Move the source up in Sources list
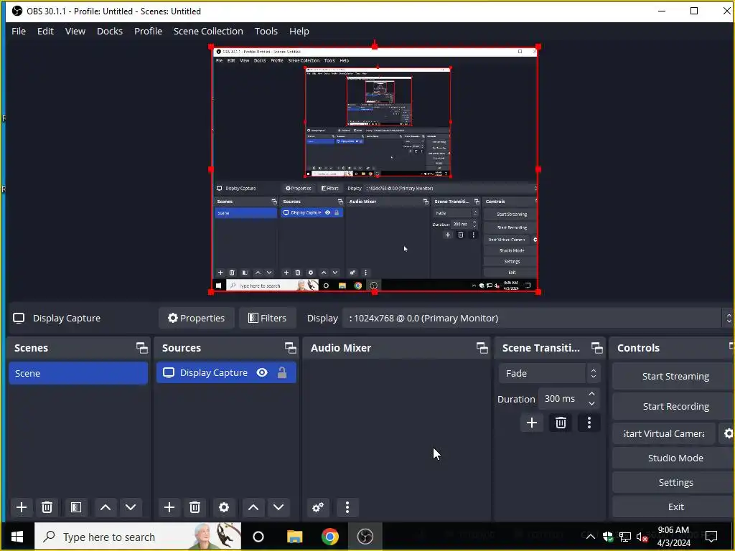This screenshot has height=551, width=735. click(x=253, y=507)
